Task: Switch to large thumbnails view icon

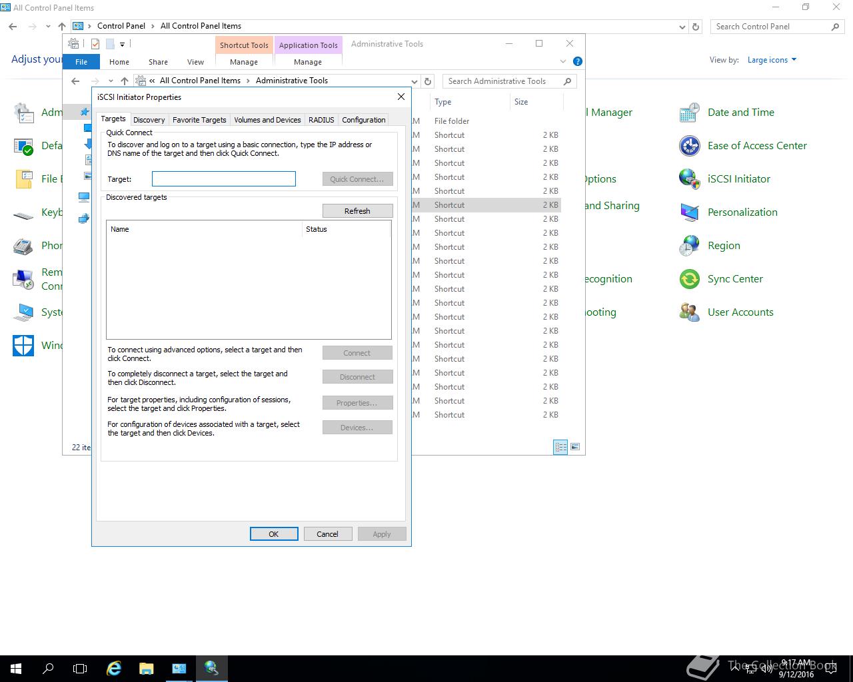Action: 575,448
